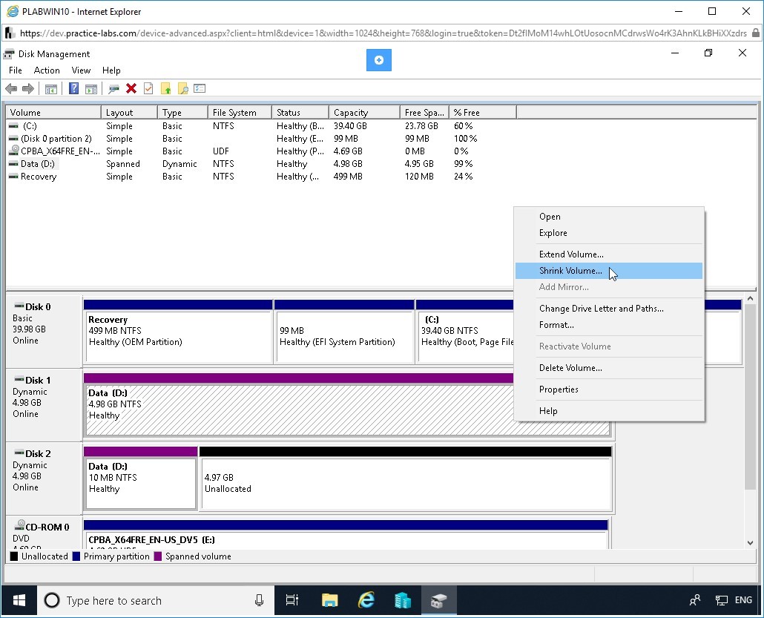Click the connect/rescan disks toolbar icon

tap(114, 89)
